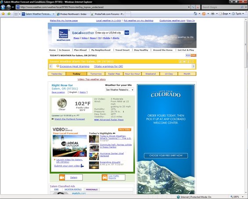The height and width of the screenshot is (199, 248).
Task: Click the Search Google input box
Action: (221, 7)
